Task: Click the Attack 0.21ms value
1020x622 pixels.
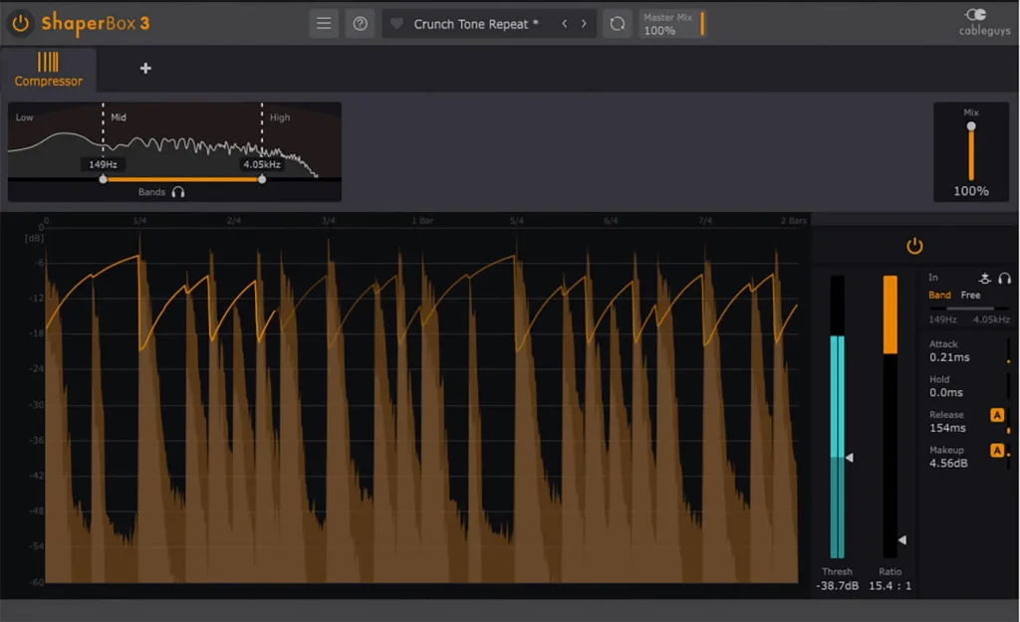Action: click(x=949, y=357)
